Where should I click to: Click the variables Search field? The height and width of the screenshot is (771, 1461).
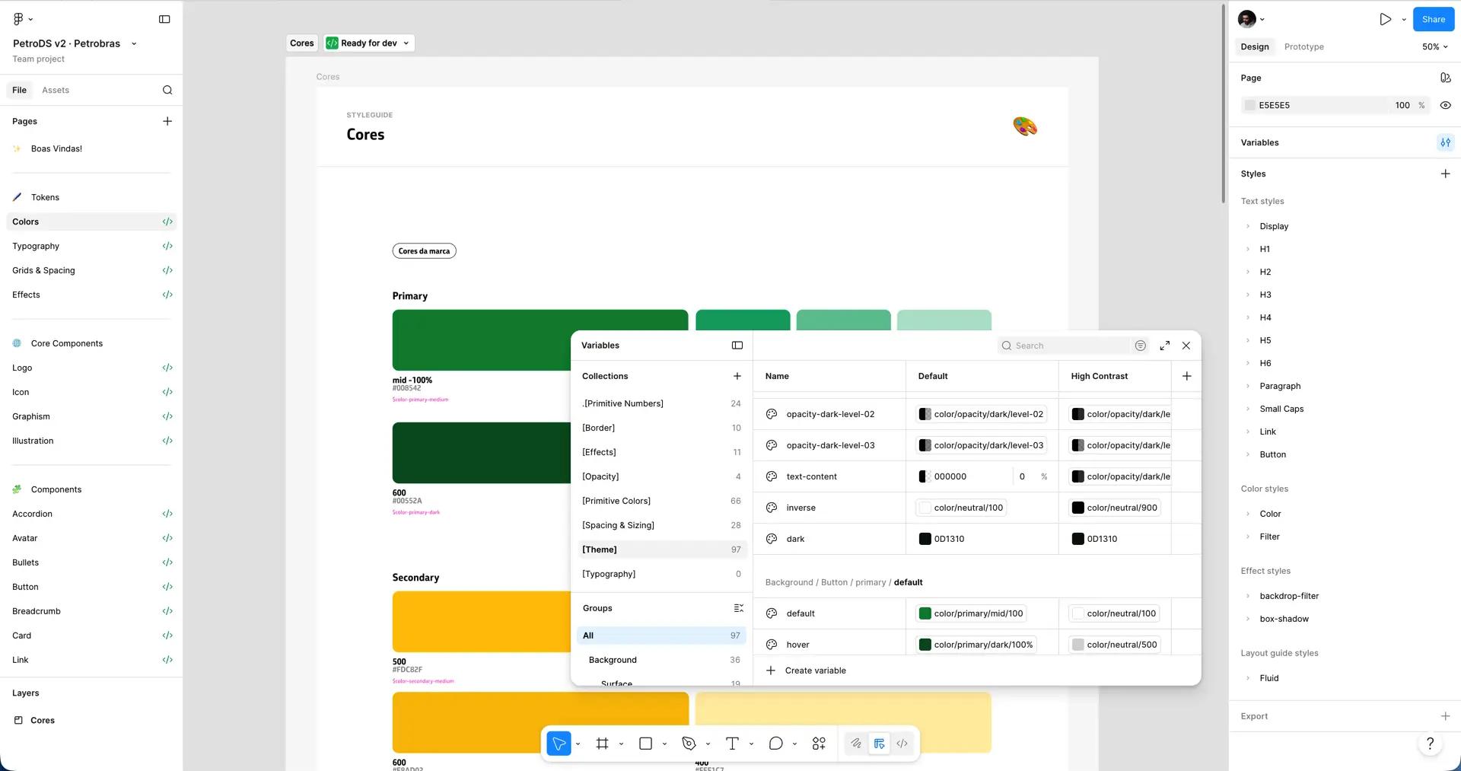coord(1065,346)
